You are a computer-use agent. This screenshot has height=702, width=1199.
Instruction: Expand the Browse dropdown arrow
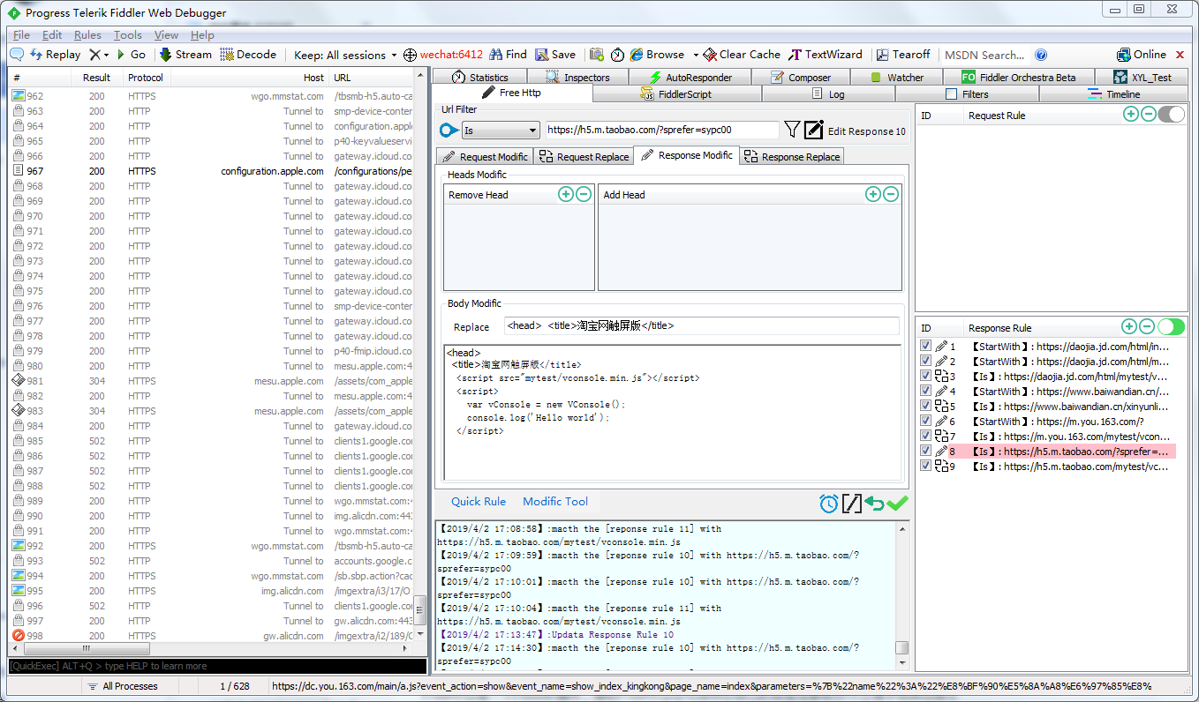pos(696,55)
